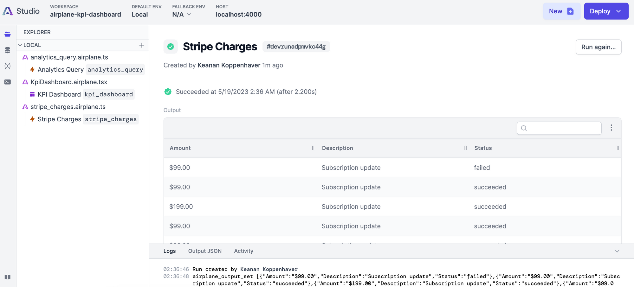Screen dimensions: 634x287
Task: Click the $199.00 amount cell
Action: point(181,207)
